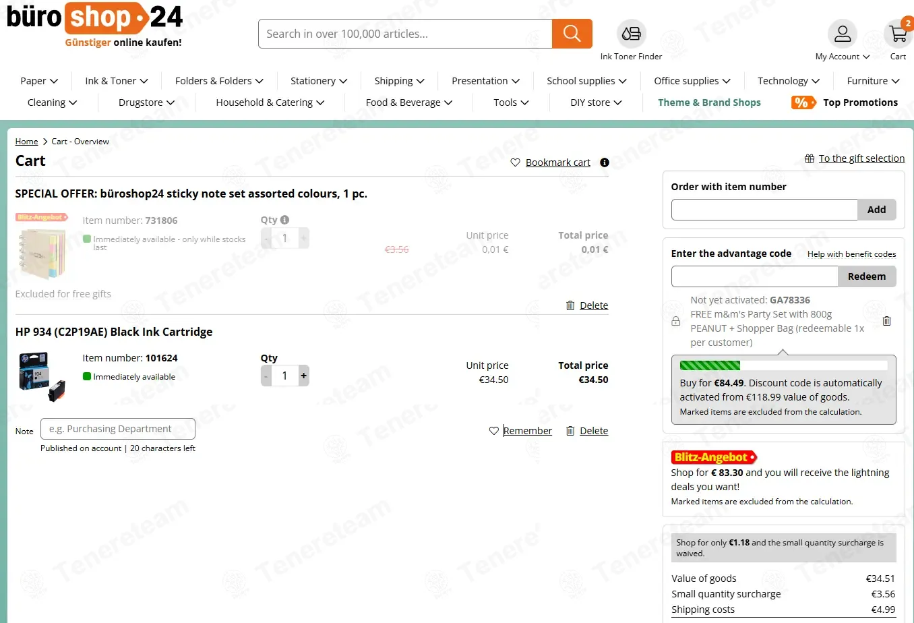This screenshot has height=623, width=914.
Task: Open the Furniture category menu
Action: point(874,81)
